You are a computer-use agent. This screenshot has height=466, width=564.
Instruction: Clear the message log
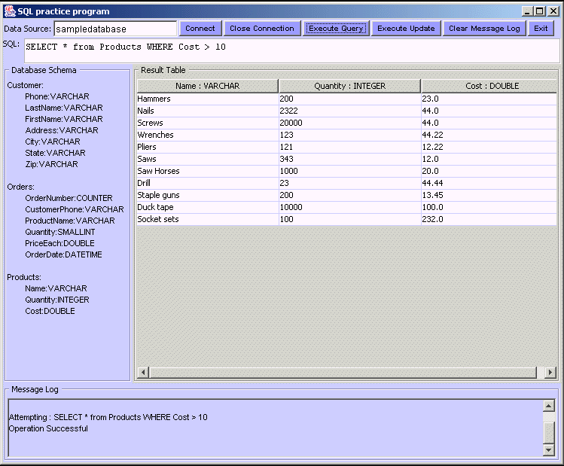click(484, 29)
